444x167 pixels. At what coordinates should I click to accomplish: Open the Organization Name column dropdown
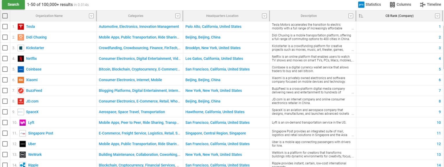click(91, 16)
